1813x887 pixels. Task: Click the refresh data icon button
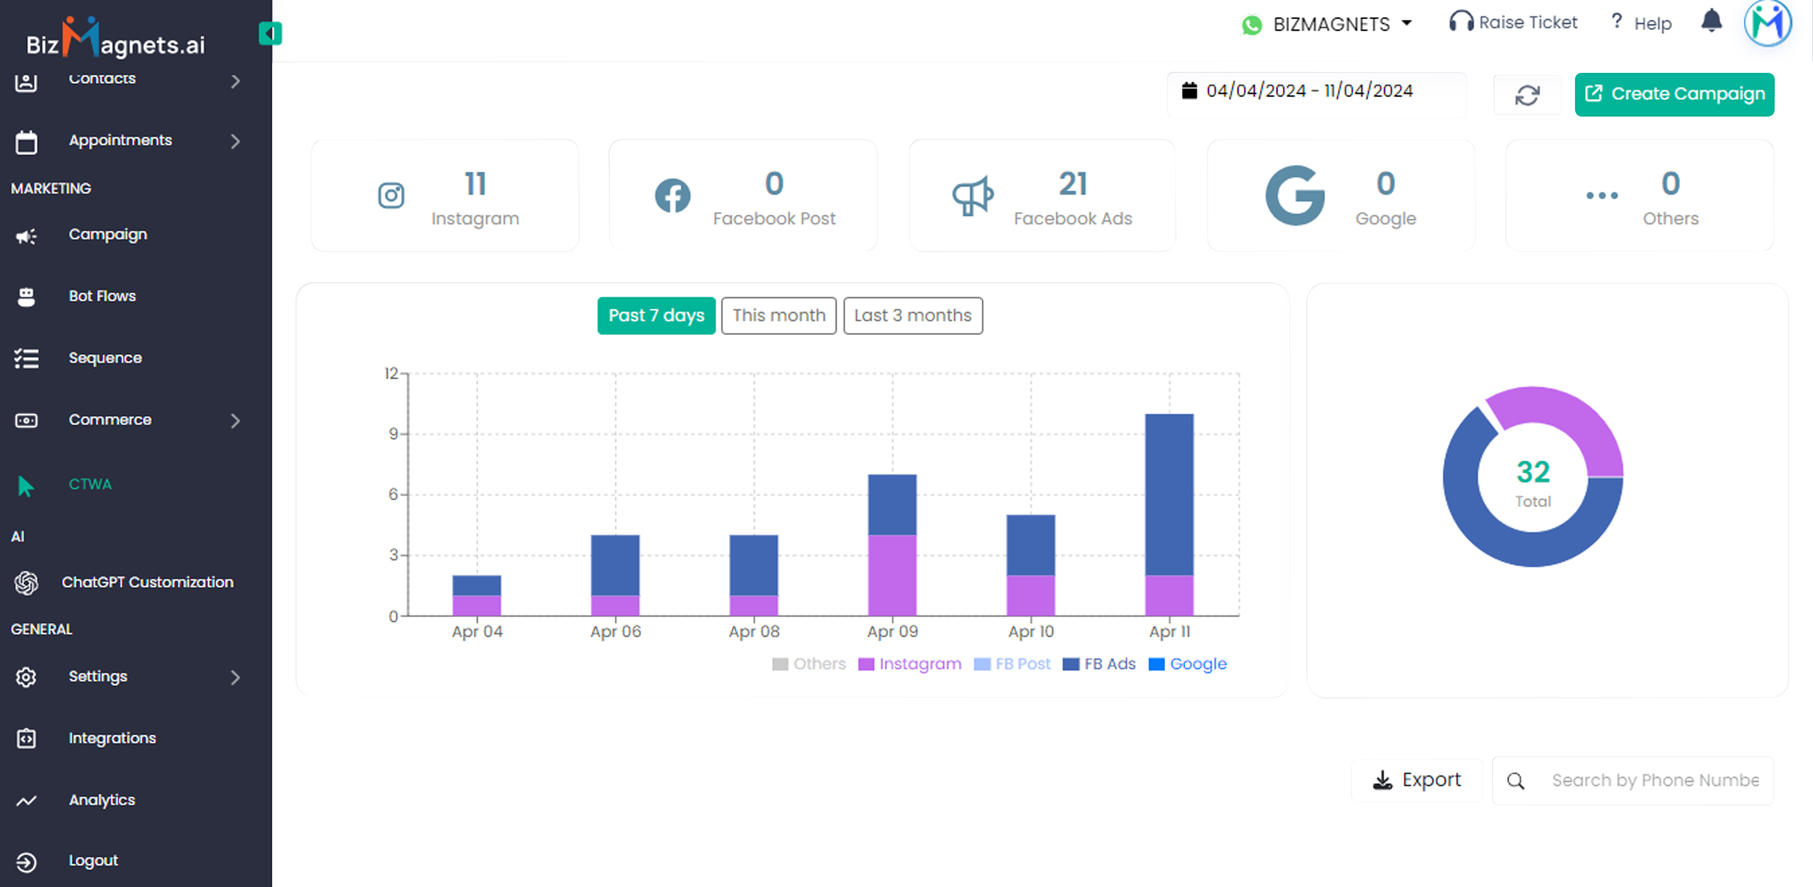[1527, 94]
